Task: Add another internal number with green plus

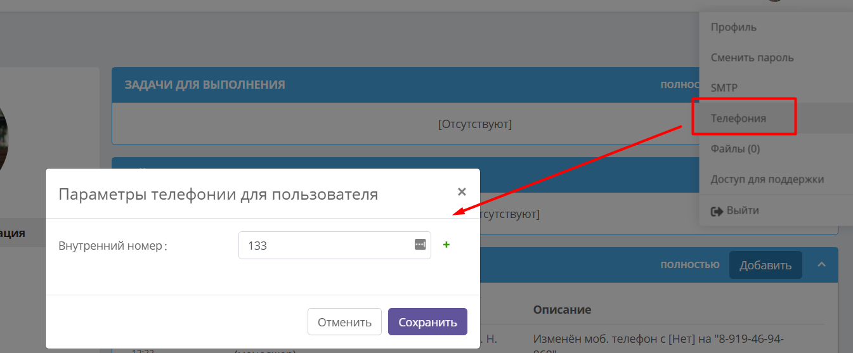Action: click(446, 245)
